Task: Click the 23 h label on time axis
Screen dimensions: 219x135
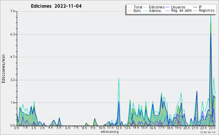Action: [212, 128]
